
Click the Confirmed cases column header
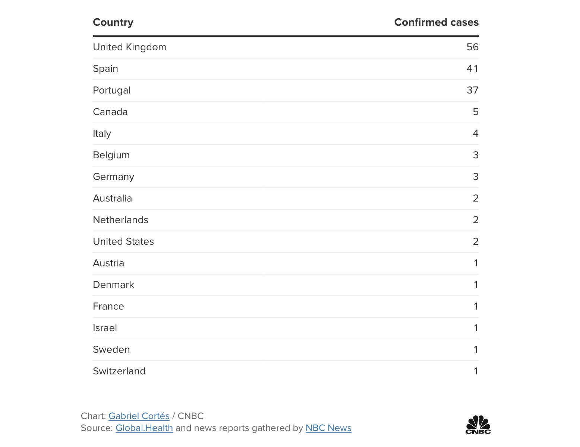coord(436,22)
